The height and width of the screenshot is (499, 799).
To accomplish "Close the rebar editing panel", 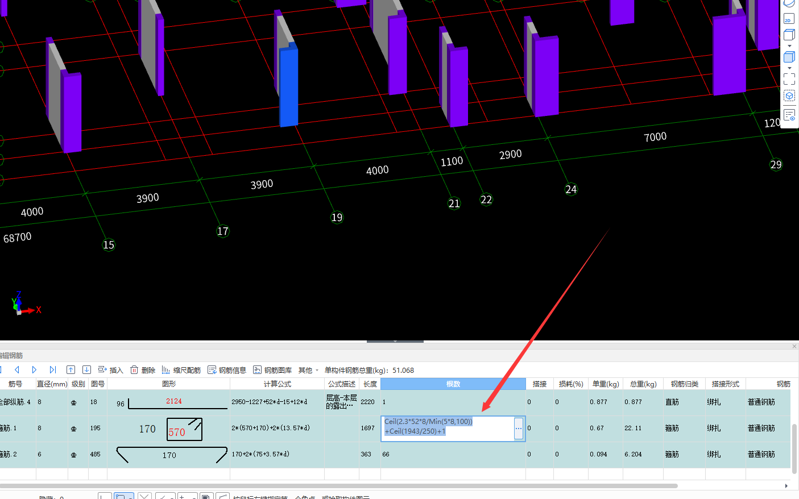I will click(794, 346).
